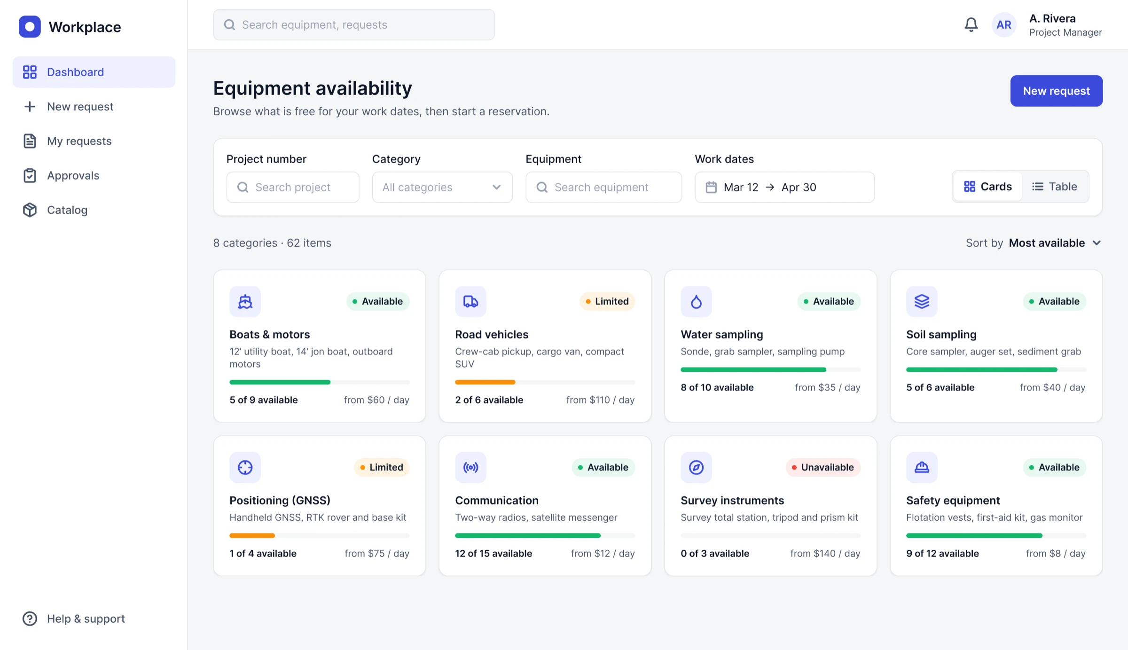
Task: Focus the top Search equipment, requests box
Action: click(x=353, y=24)
